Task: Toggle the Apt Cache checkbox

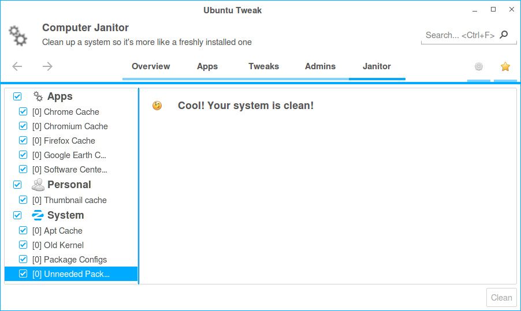Action: 23,230
